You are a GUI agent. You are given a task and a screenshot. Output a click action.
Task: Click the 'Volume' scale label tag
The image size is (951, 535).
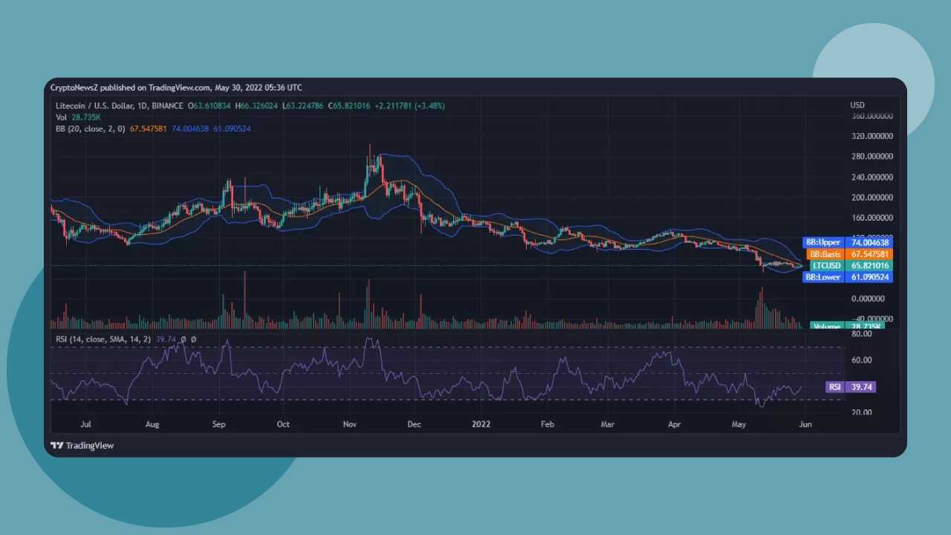click(827, 326)
